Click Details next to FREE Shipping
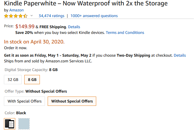Screen dimensions: 196x131 point(74,27)
